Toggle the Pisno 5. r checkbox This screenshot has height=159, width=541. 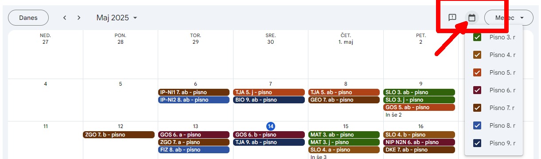point(477,72)
